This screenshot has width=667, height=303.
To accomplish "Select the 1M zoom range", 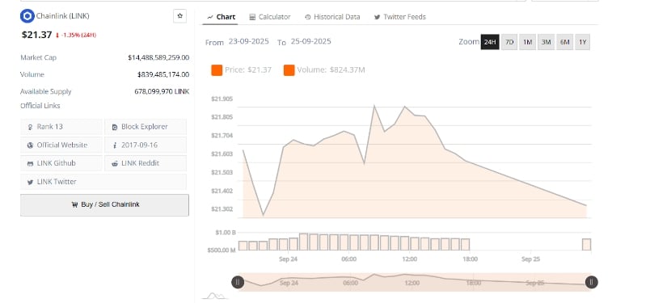I will (527, 42).
